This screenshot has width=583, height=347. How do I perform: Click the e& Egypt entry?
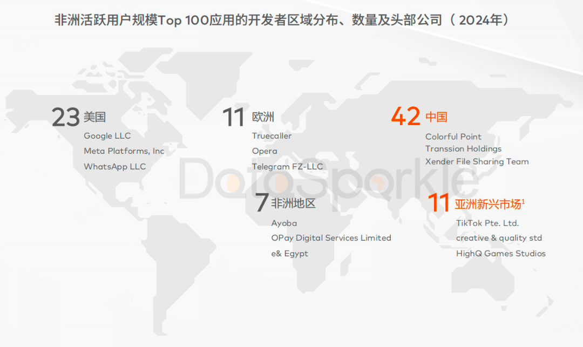(290, 254)
